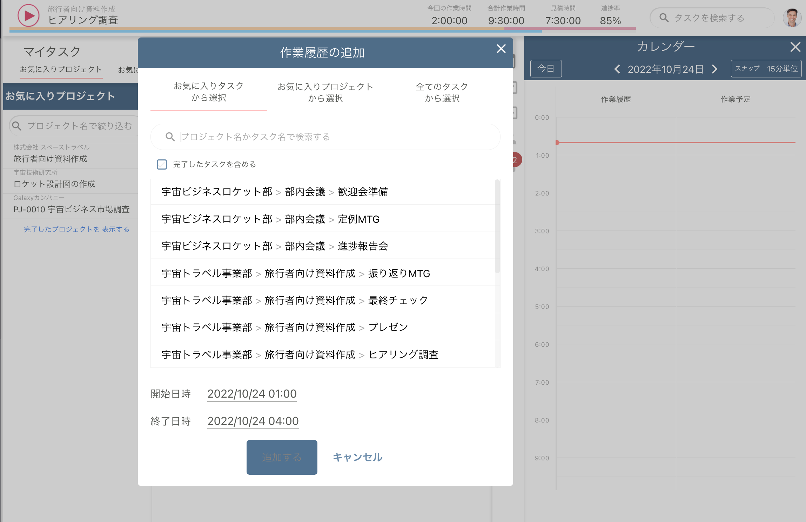Switch to お気に入りプロジェクトから選択 tab
The height and width of the screenshot is (522, 806).
pyautogui.click(x=325, y=92)
